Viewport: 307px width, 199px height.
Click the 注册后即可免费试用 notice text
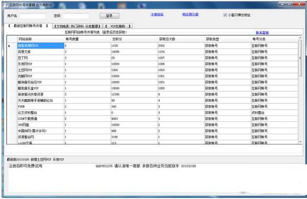pos(25,166)
